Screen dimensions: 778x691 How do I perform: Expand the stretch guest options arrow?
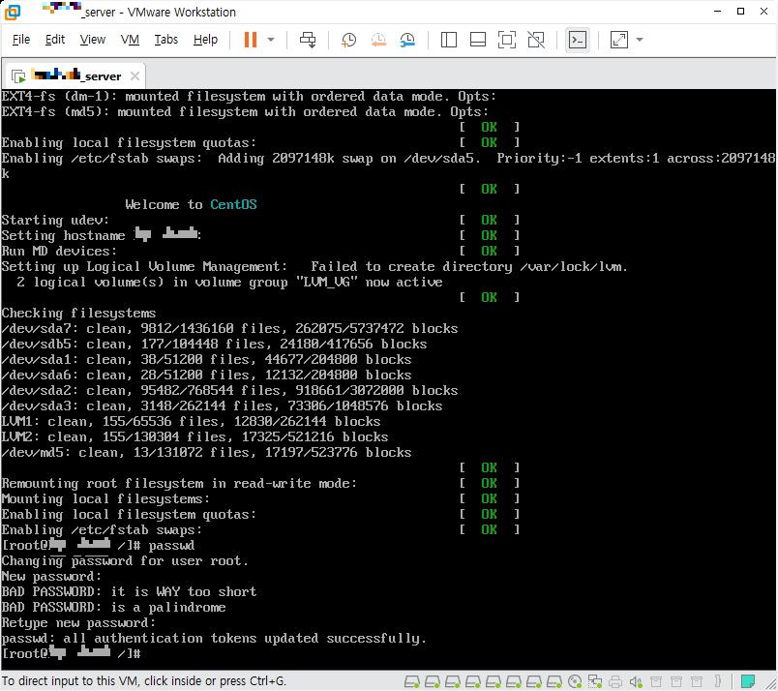640,40
